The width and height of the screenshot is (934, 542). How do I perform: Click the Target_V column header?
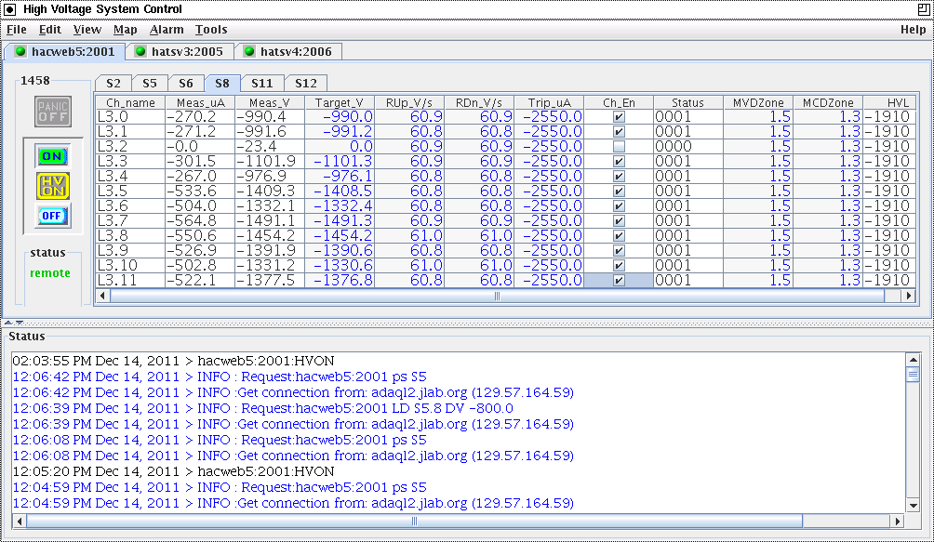pos(340,102)
